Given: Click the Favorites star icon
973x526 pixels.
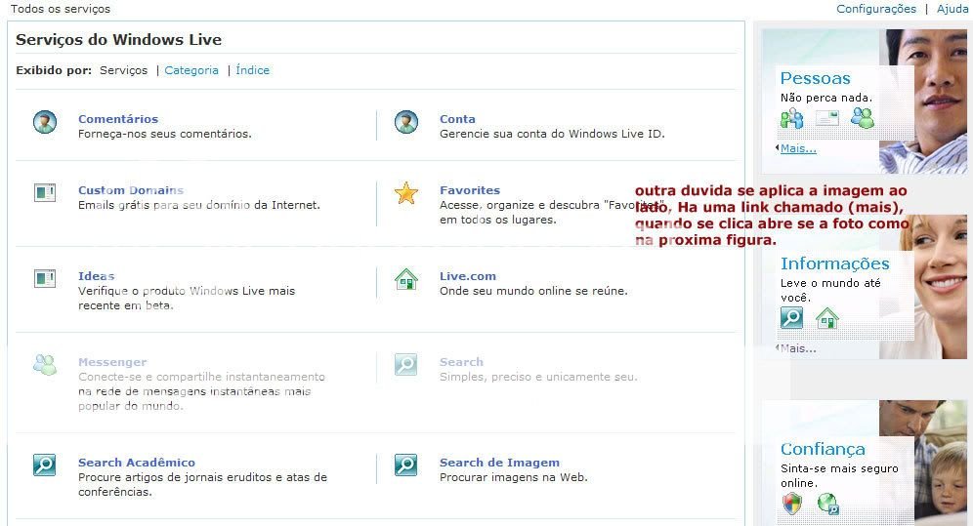Looking at the screenshot, I should tap(405, 193).
